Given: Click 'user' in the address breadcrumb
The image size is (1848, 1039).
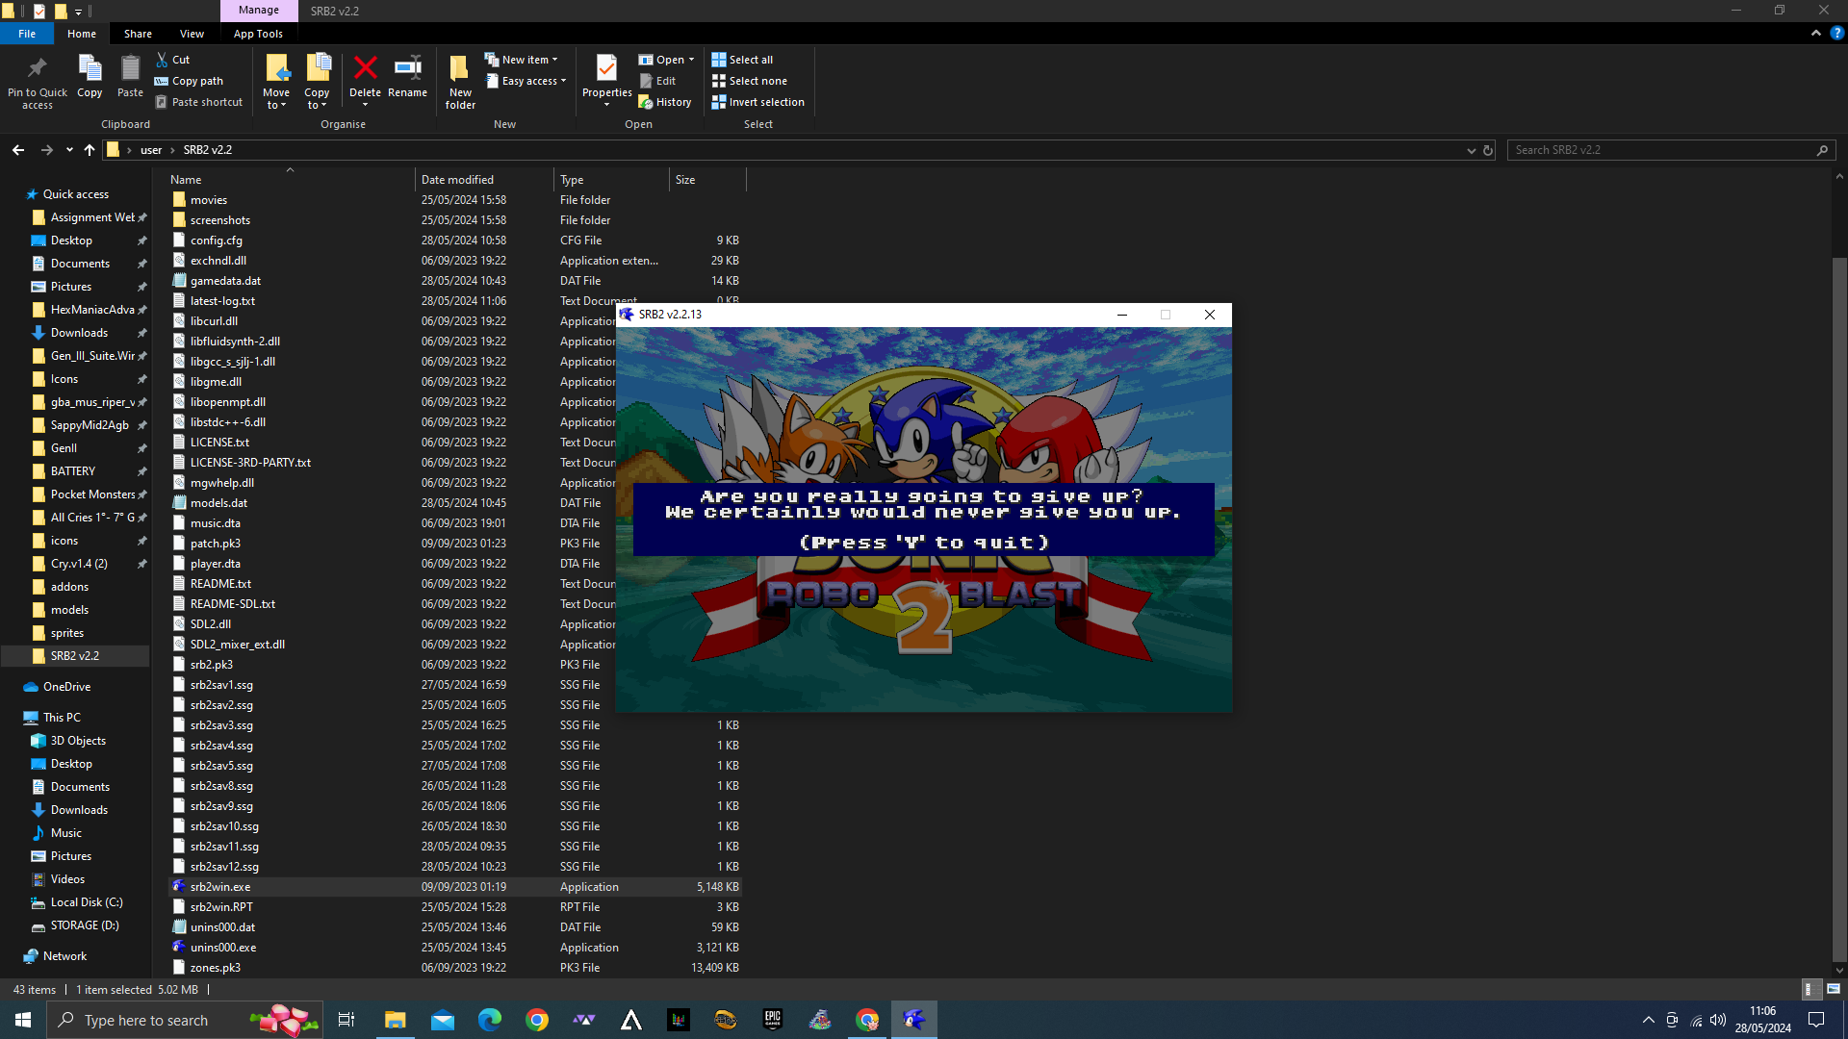Looking at the screenshot, I should coord(151,150).
